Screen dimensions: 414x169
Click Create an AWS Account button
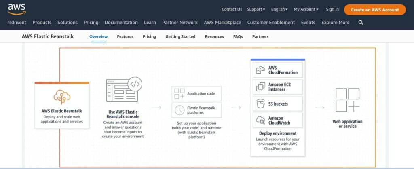[375, 10]
